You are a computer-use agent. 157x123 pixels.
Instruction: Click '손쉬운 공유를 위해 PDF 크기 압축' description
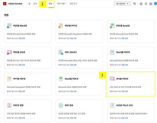coord(72,114)
